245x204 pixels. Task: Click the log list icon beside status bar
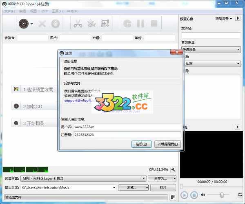click(173, 197)
